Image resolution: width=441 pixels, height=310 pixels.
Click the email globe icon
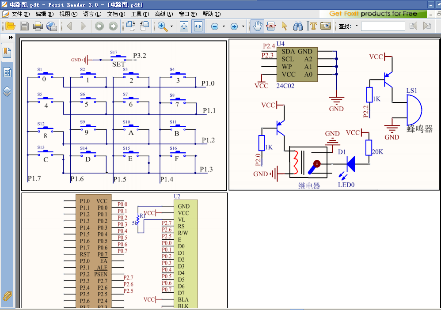[x=52, y=26]
